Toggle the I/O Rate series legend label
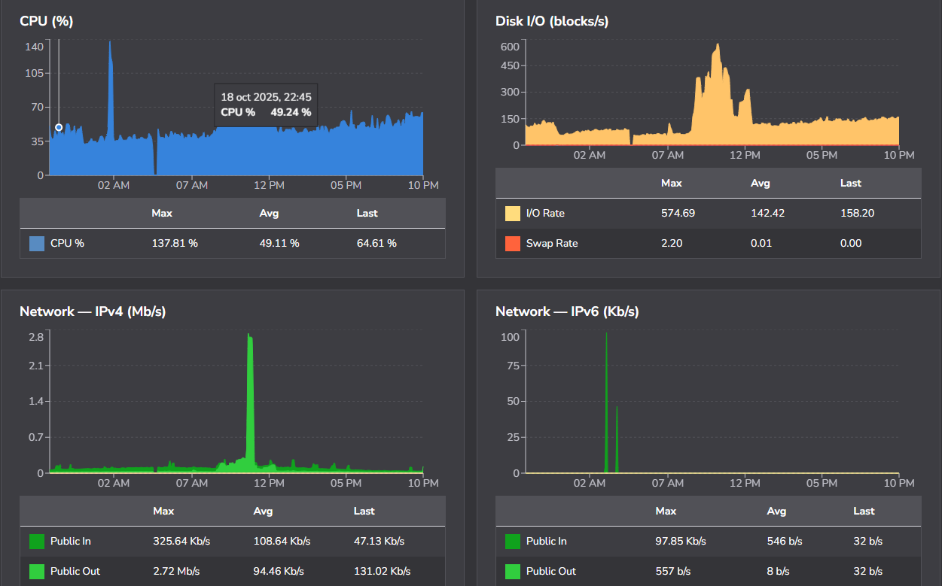 545,214
